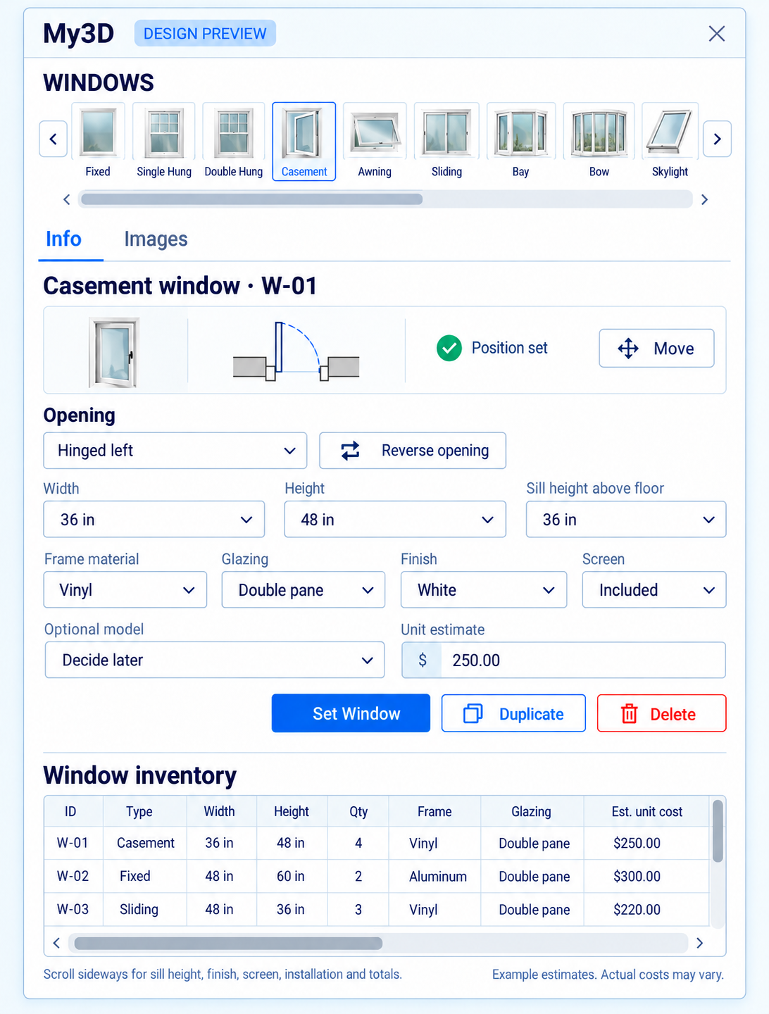Open the Glazing Double pane dropdown

(304, 590)
